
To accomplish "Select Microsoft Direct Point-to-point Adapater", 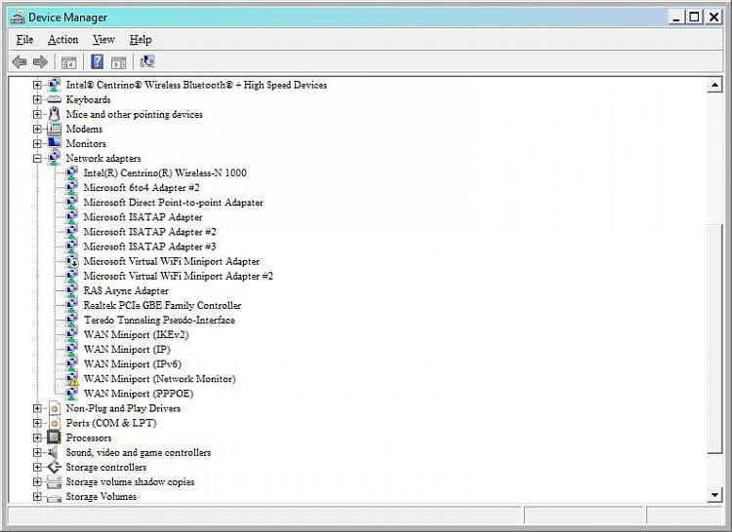I will [x=173, y=203].
